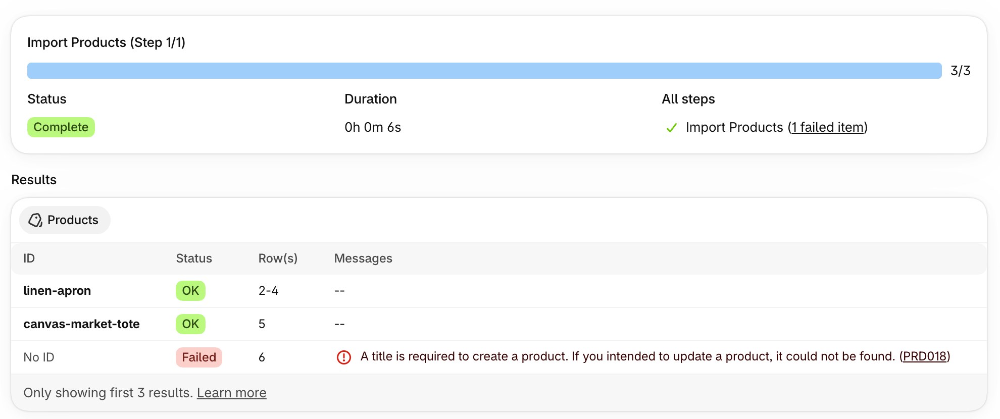Click the 'No ID' row cell
The height and width of the screenshot is (419, 1000).
tap(39, 357)
